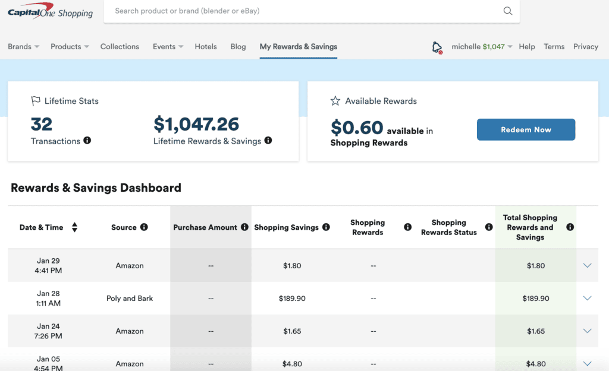View the Transactions info tooltip icon
609x371 pixels.
[87, 141]
